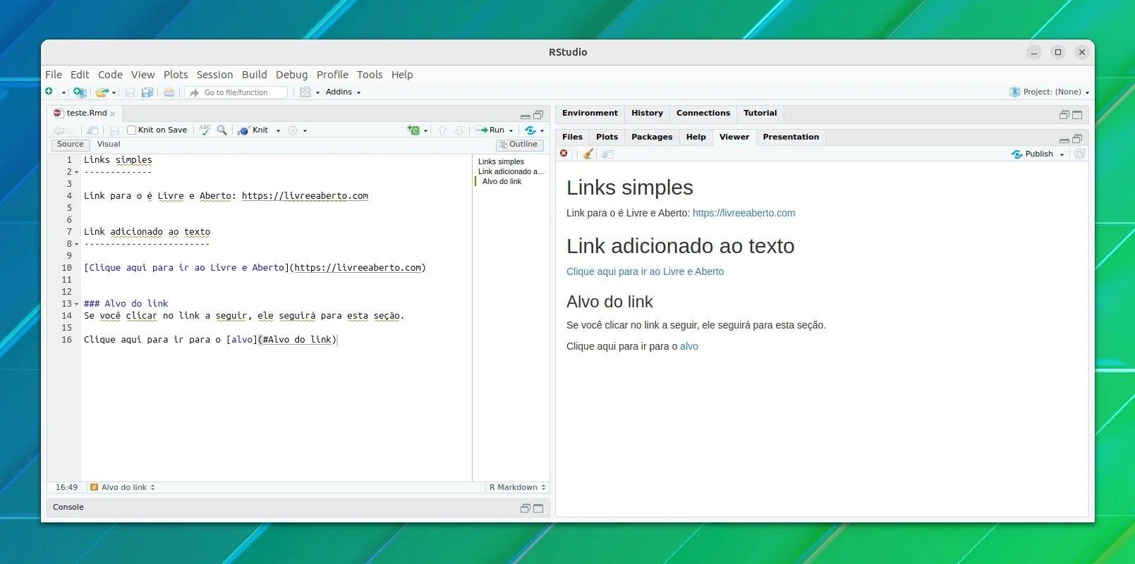Click the workspace panes grid icon
The width and height of the screenshot is (1135, 564).
pos(305,92)
